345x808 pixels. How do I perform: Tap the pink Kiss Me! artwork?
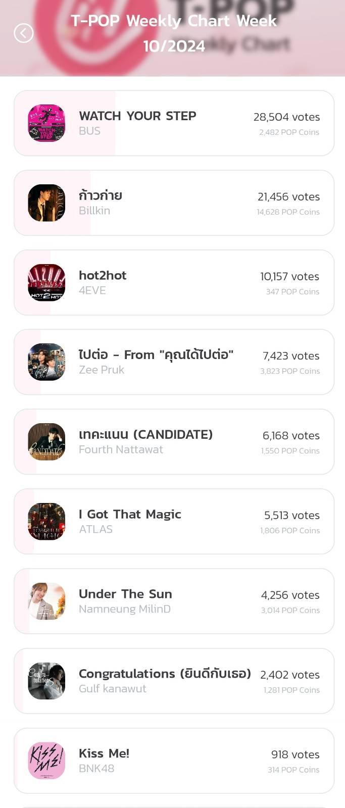coord(46,761)
